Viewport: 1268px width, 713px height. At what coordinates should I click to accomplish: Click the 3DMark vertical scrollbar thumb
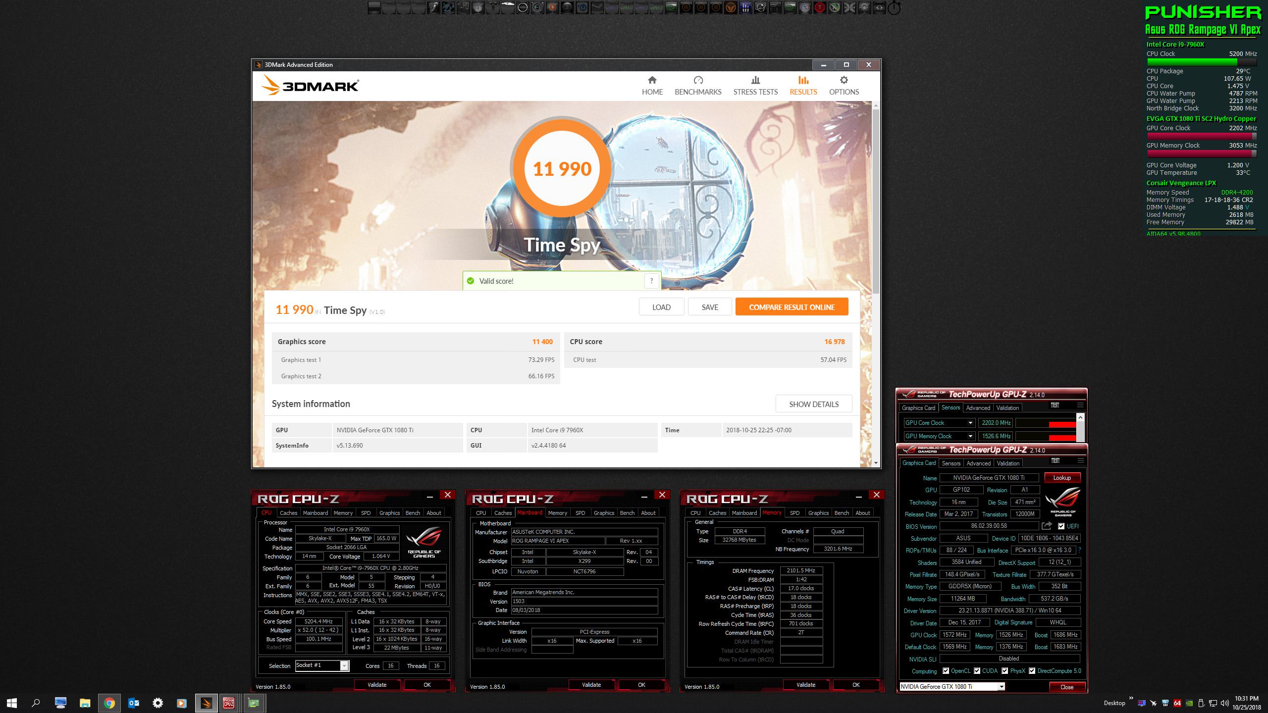point(876,201)
